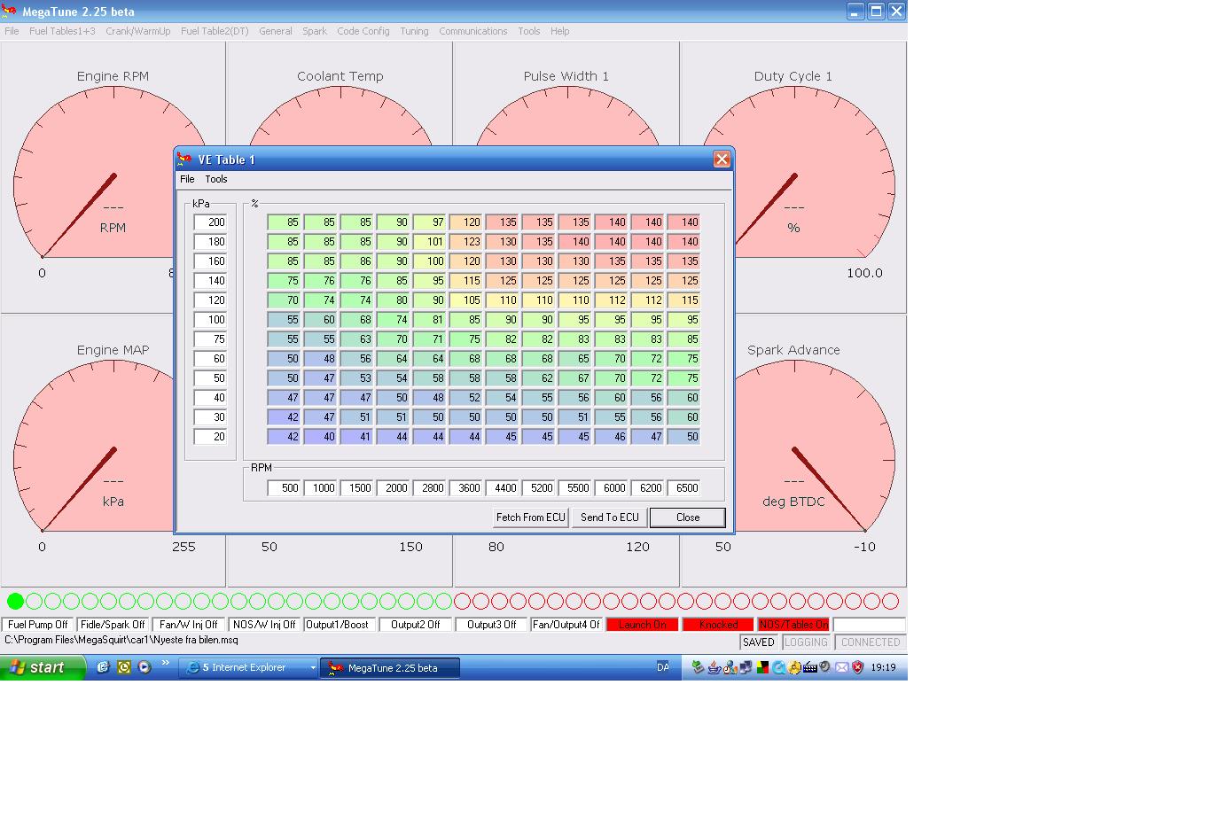Open the Fuel Table2(DT) menu
The width and height of the screenshot is (1226, 817).
(x=215, y=31)
